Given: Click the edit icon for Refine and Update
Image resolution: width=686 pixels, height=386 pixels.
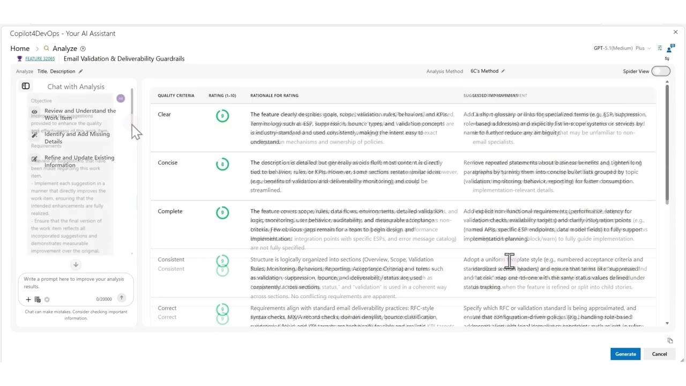Looking at the screenshot, I should (34, 159).
